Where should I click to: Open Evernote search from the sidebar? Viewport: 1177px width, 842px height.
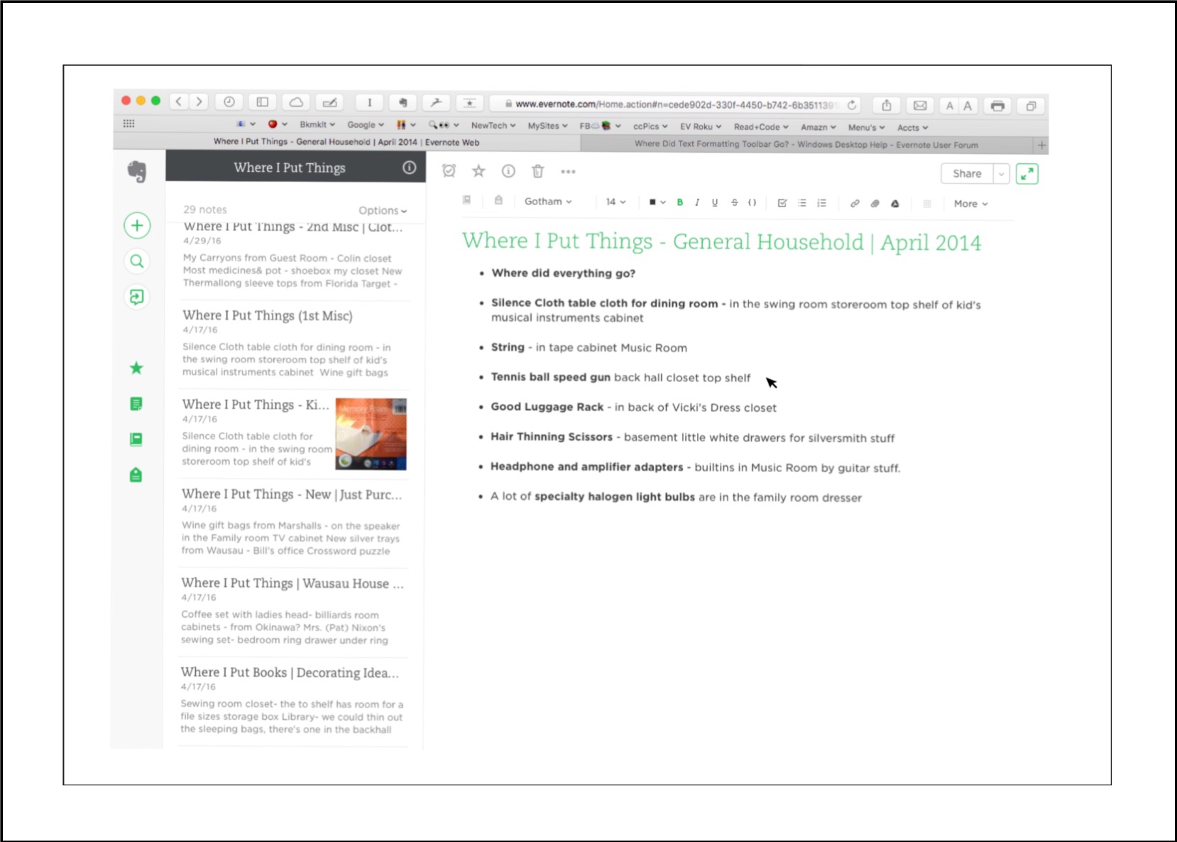click(136, 261)
